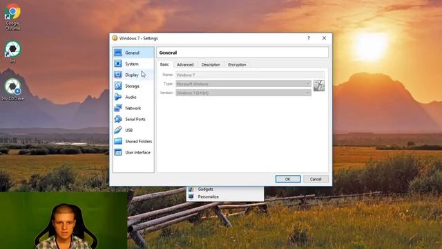Screen dimensions: 442x249
Task: Choose Gadgets from the context menu
Action: [x=206, y=189]
